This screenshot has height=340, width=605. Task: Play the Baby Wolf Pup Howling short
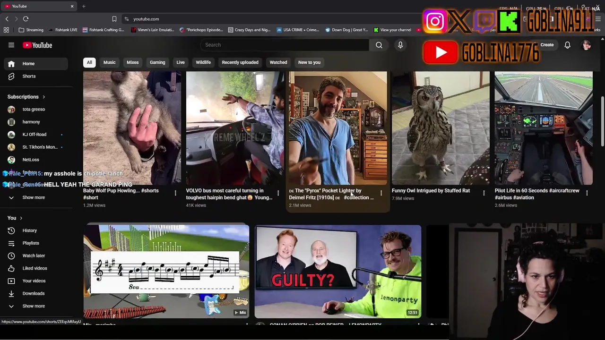(132, 128)
